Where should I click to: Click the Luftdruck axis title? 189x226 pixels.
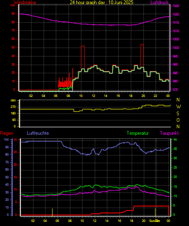point(159,2)
